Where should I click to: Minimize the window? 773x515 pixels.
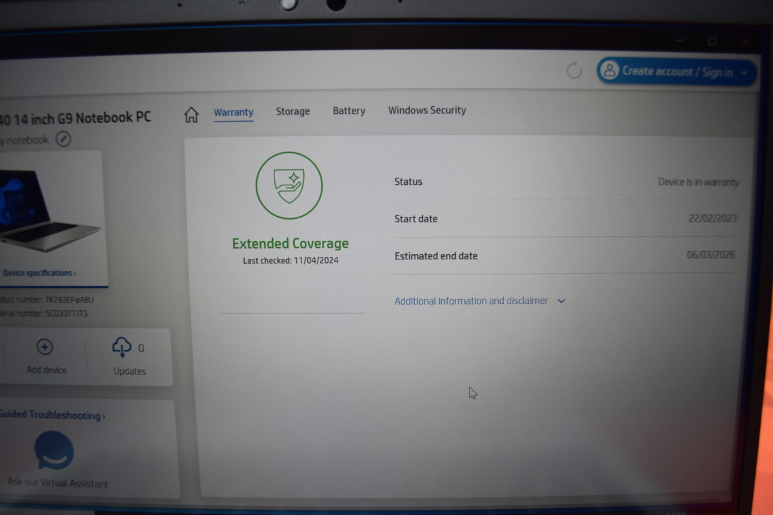click(679, 41)
